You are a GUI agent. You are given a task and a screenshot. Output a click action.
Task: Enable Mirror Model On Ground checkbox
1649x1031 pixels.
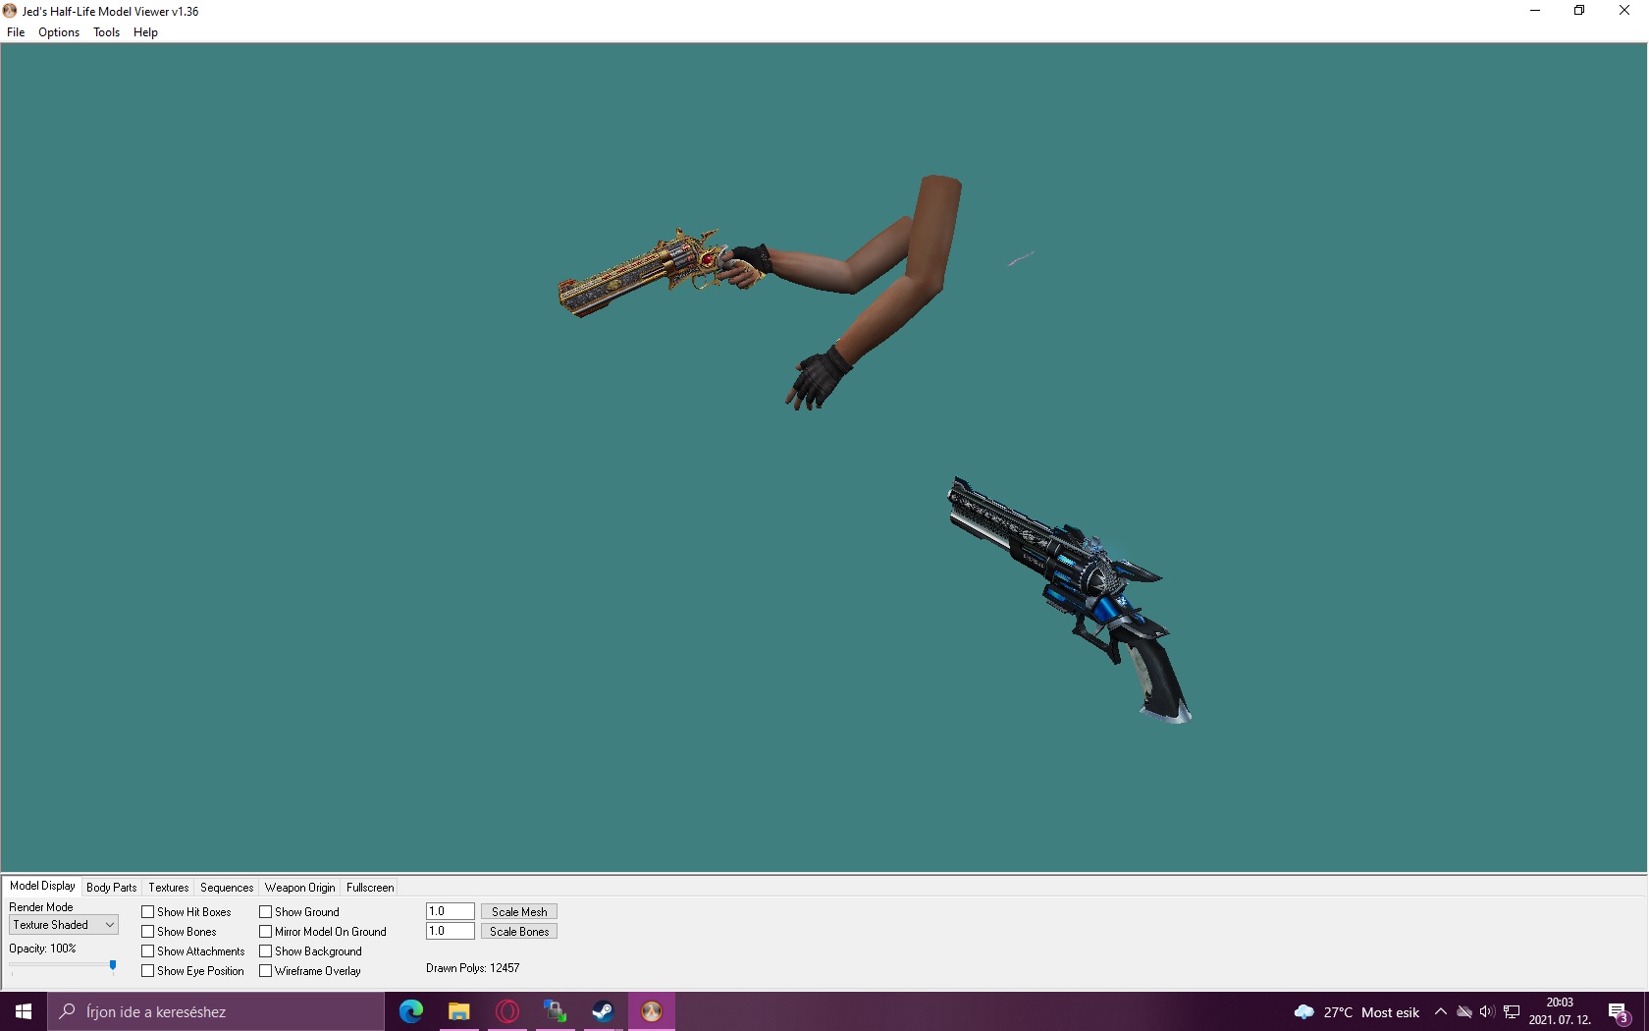(266, 932)
